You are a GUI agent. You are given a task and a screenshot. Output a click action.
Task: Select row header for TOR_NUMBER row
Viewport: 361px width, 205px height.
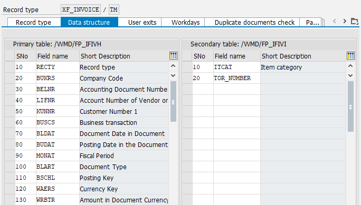(x=187, y=78)
